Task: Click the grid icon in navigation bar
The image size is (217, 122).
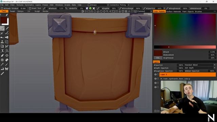Action: pyautogui.click(x=126, y=11)
